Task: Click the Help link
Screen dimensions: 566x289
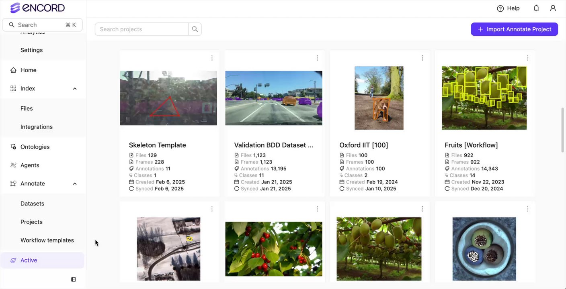Action: (x=513, y=8)
